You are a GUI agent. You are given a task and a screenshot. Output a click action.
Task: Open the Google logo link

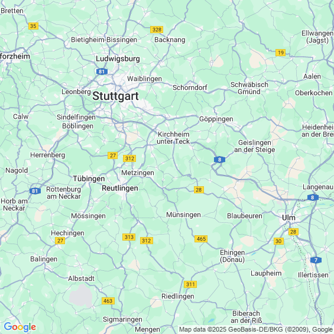pyautogui.click(x=20, y=327)
